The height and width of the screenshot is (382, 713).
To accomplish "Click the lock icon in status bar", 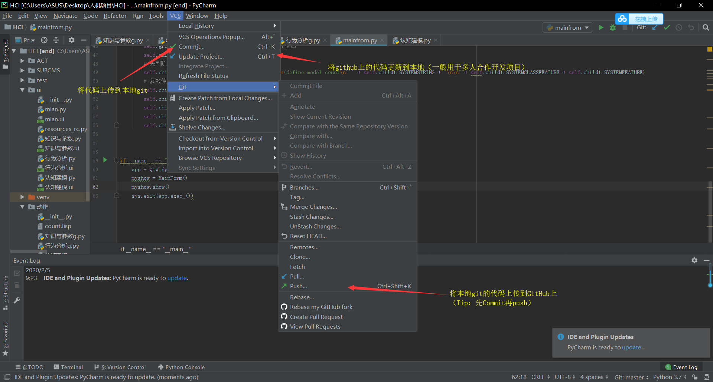I will coord(695,377).
